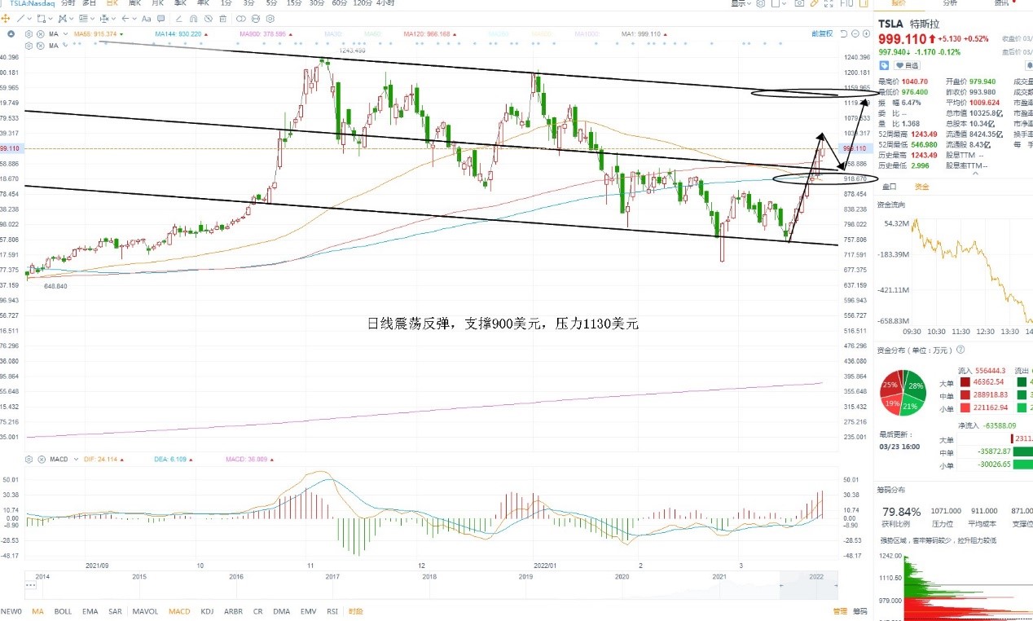The image size is (1033, 621).
Task: Select the 15分 minute timeframe
Action: coord(293,4)
